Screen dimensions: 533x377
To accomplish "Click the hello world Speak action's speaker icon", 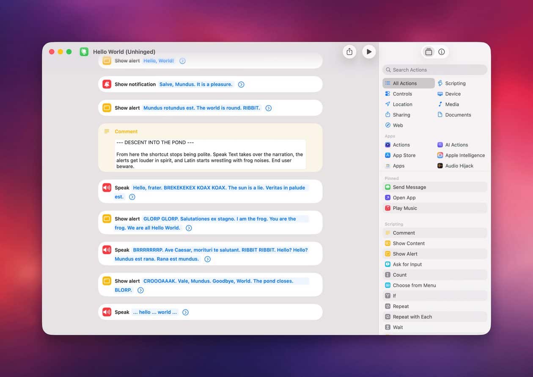I will click(107, 312).
